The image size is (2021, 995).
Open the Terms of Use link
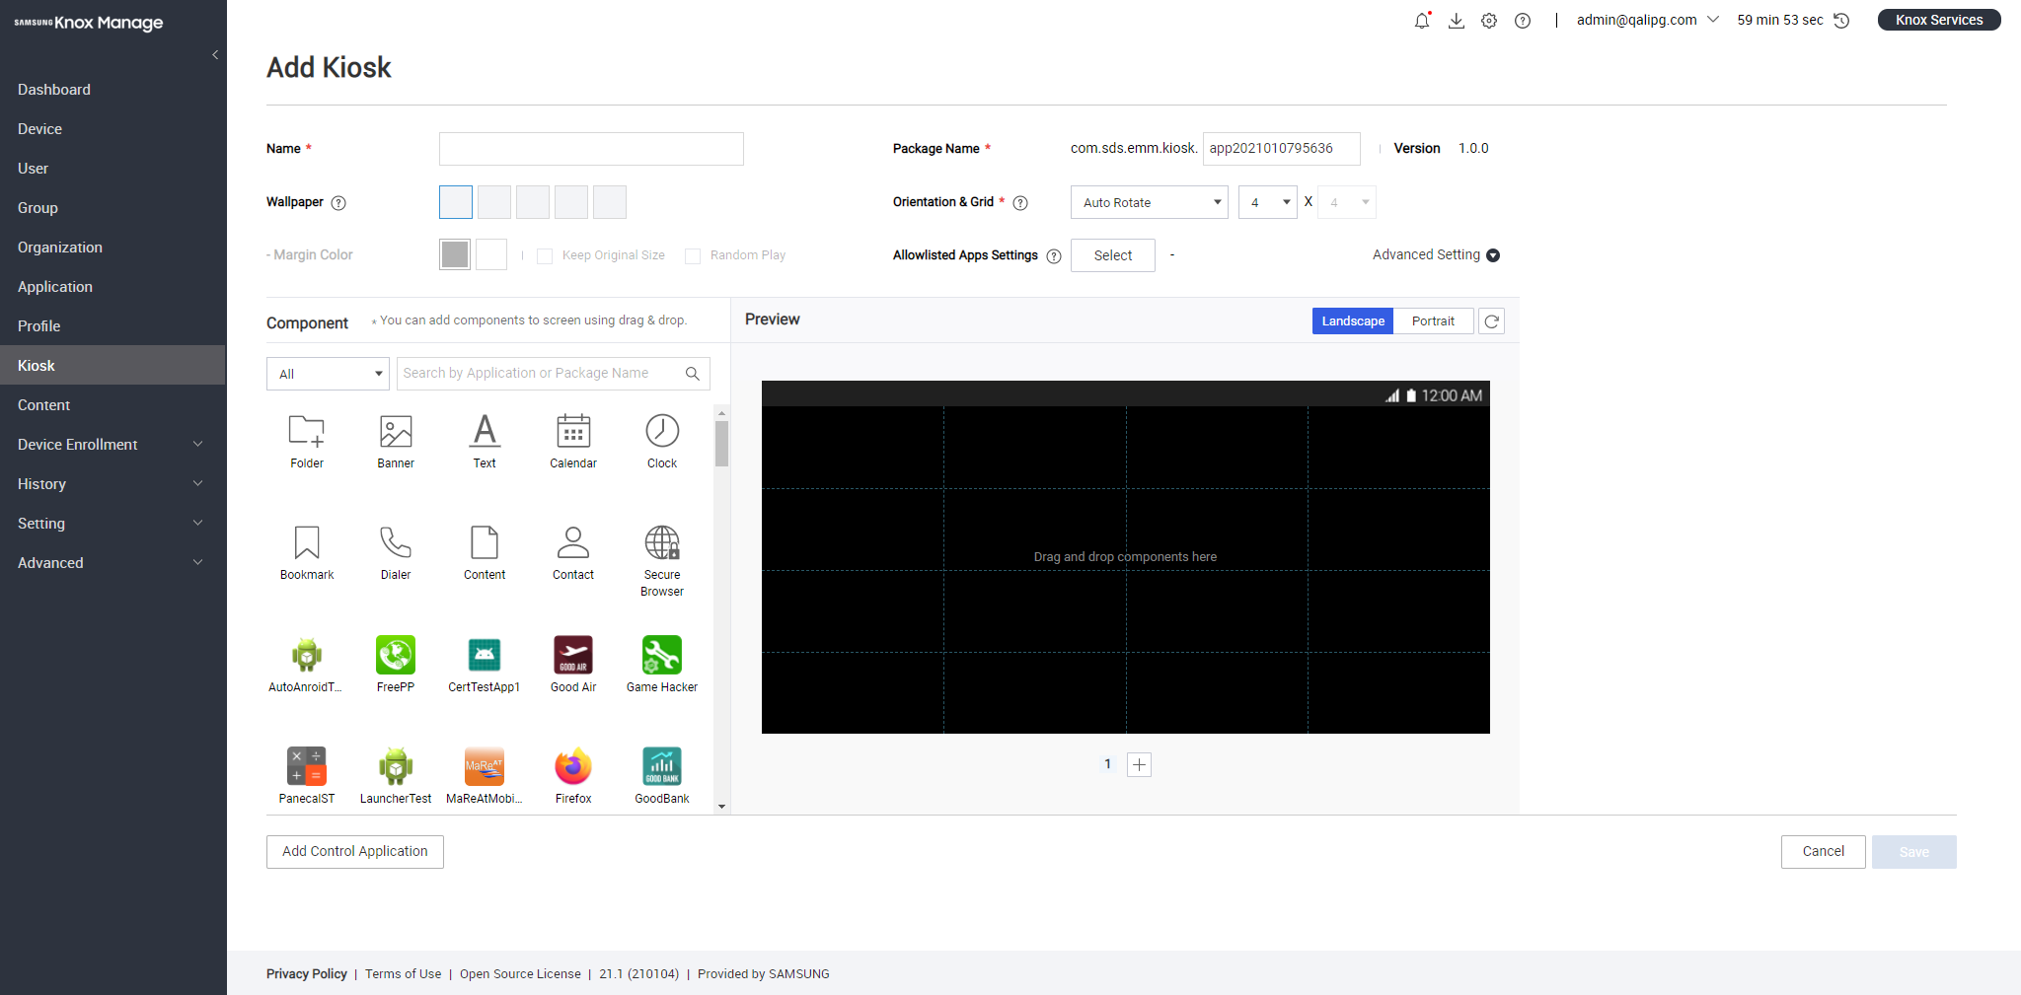pyautogui.click(x=404, y=974)
